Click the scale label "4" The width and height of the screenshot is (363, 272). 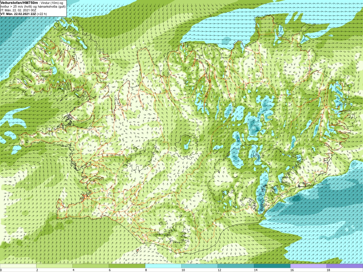pyautogui.click(x=73, y=270)
